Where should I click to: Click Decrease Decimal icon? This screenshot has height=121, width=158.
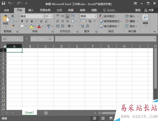(87, 26)
